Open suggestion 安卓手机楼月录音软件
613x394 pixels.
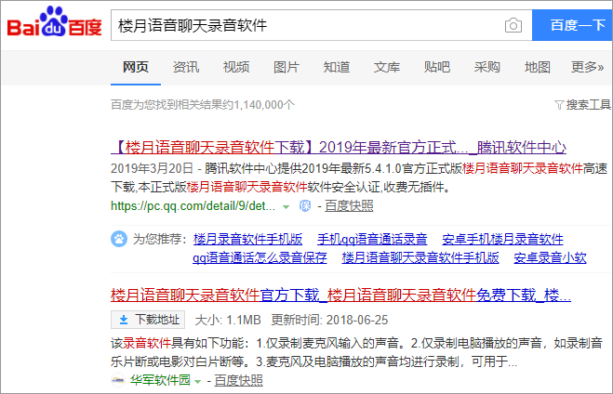coord(502,239)
